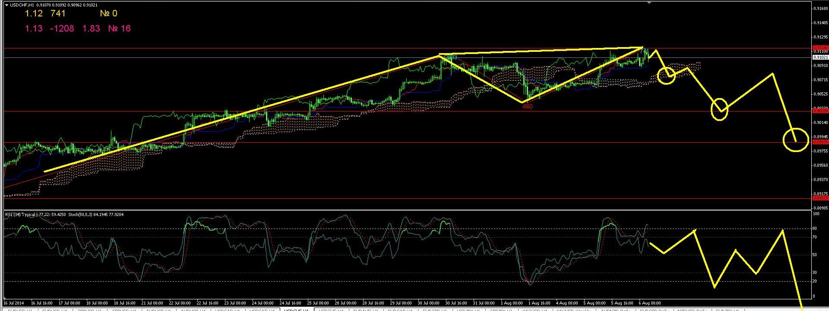Open the XAGUSD,H1 chart tab
This screenshot has height=311, width=829.
[536, 309]
